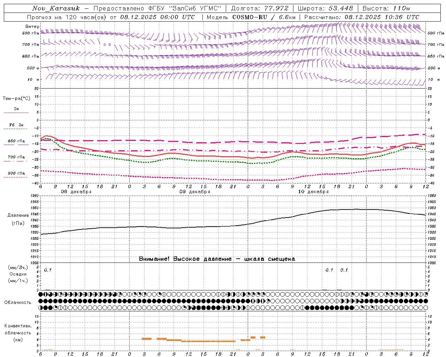The width and height of the screenshot is (446, 357).
Task: Click the Давление pressure panel label
Action: point(18,215)
